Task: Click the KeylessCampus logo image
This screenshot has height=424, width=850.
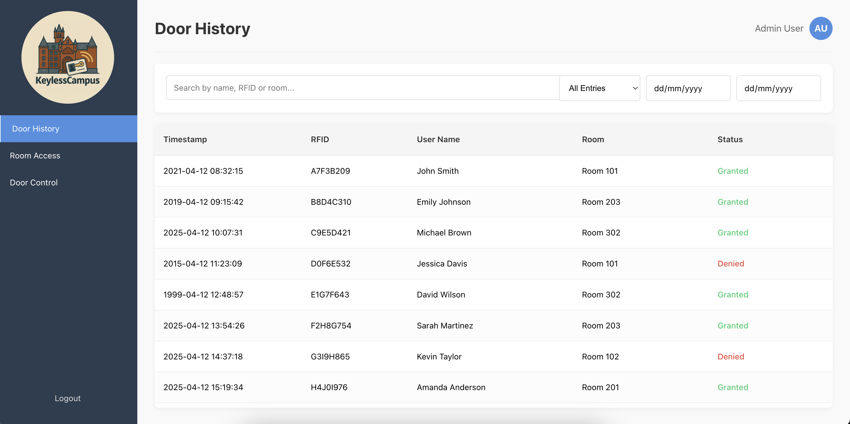Action: [x=68, y=57]
